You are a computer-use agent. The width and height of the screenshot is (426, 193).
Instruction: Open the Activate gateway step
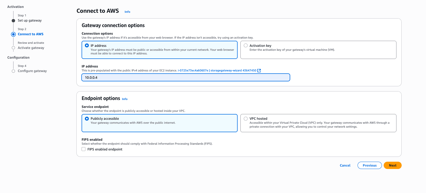pos(31,48)
